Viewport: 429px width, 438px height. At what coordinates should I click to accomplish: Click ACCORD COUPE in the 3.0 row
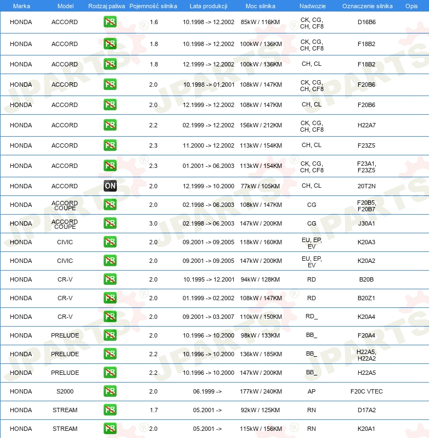[65, 224]
